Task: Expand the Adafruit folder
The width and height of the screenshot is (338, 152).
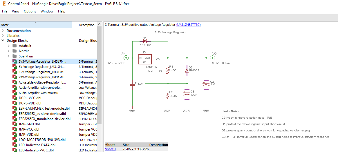Action: (x=8, y=46)
